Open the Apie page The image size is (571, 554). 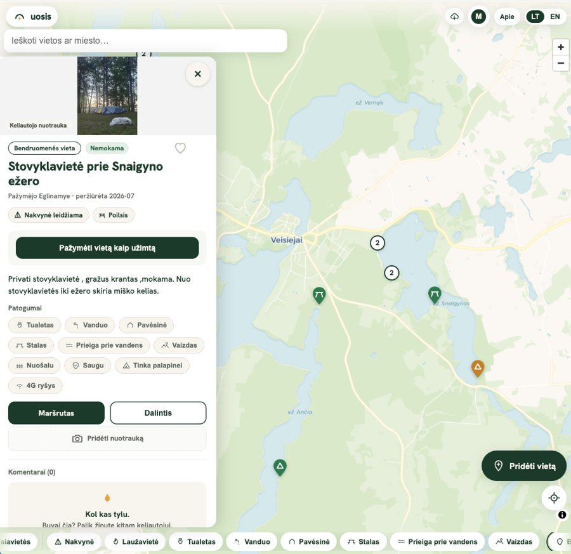point(506,16)
